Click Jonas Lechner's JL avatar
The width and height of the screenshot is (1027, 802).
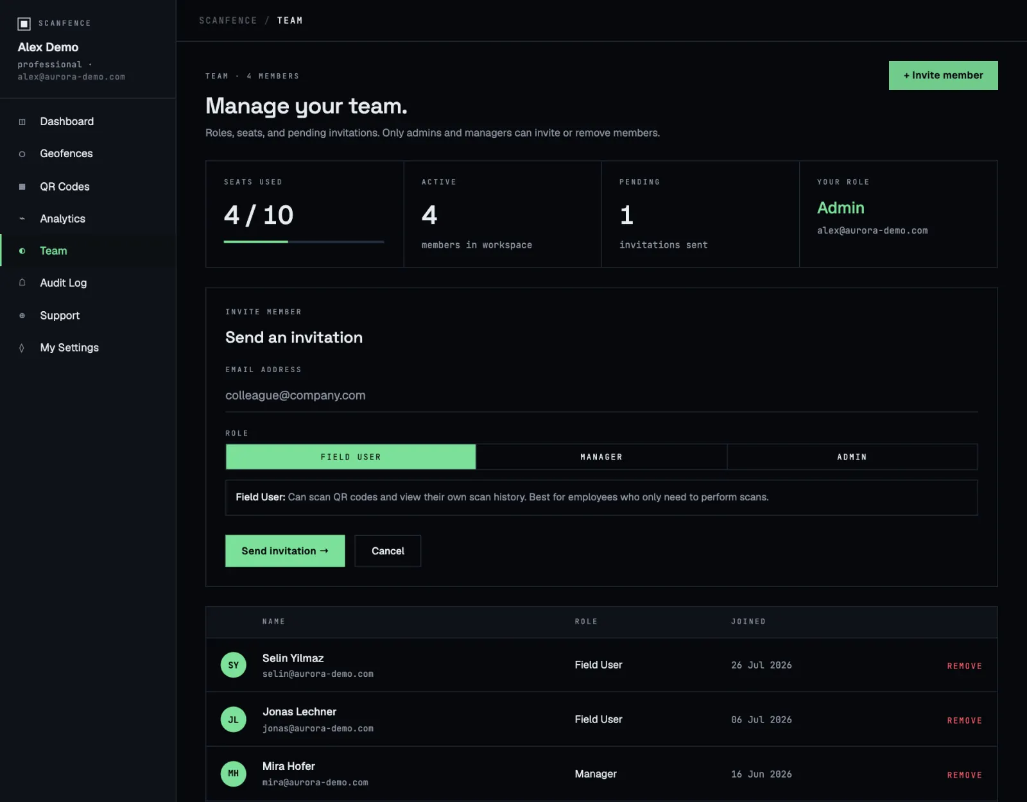pyautogui.click(x=233, y=720)
